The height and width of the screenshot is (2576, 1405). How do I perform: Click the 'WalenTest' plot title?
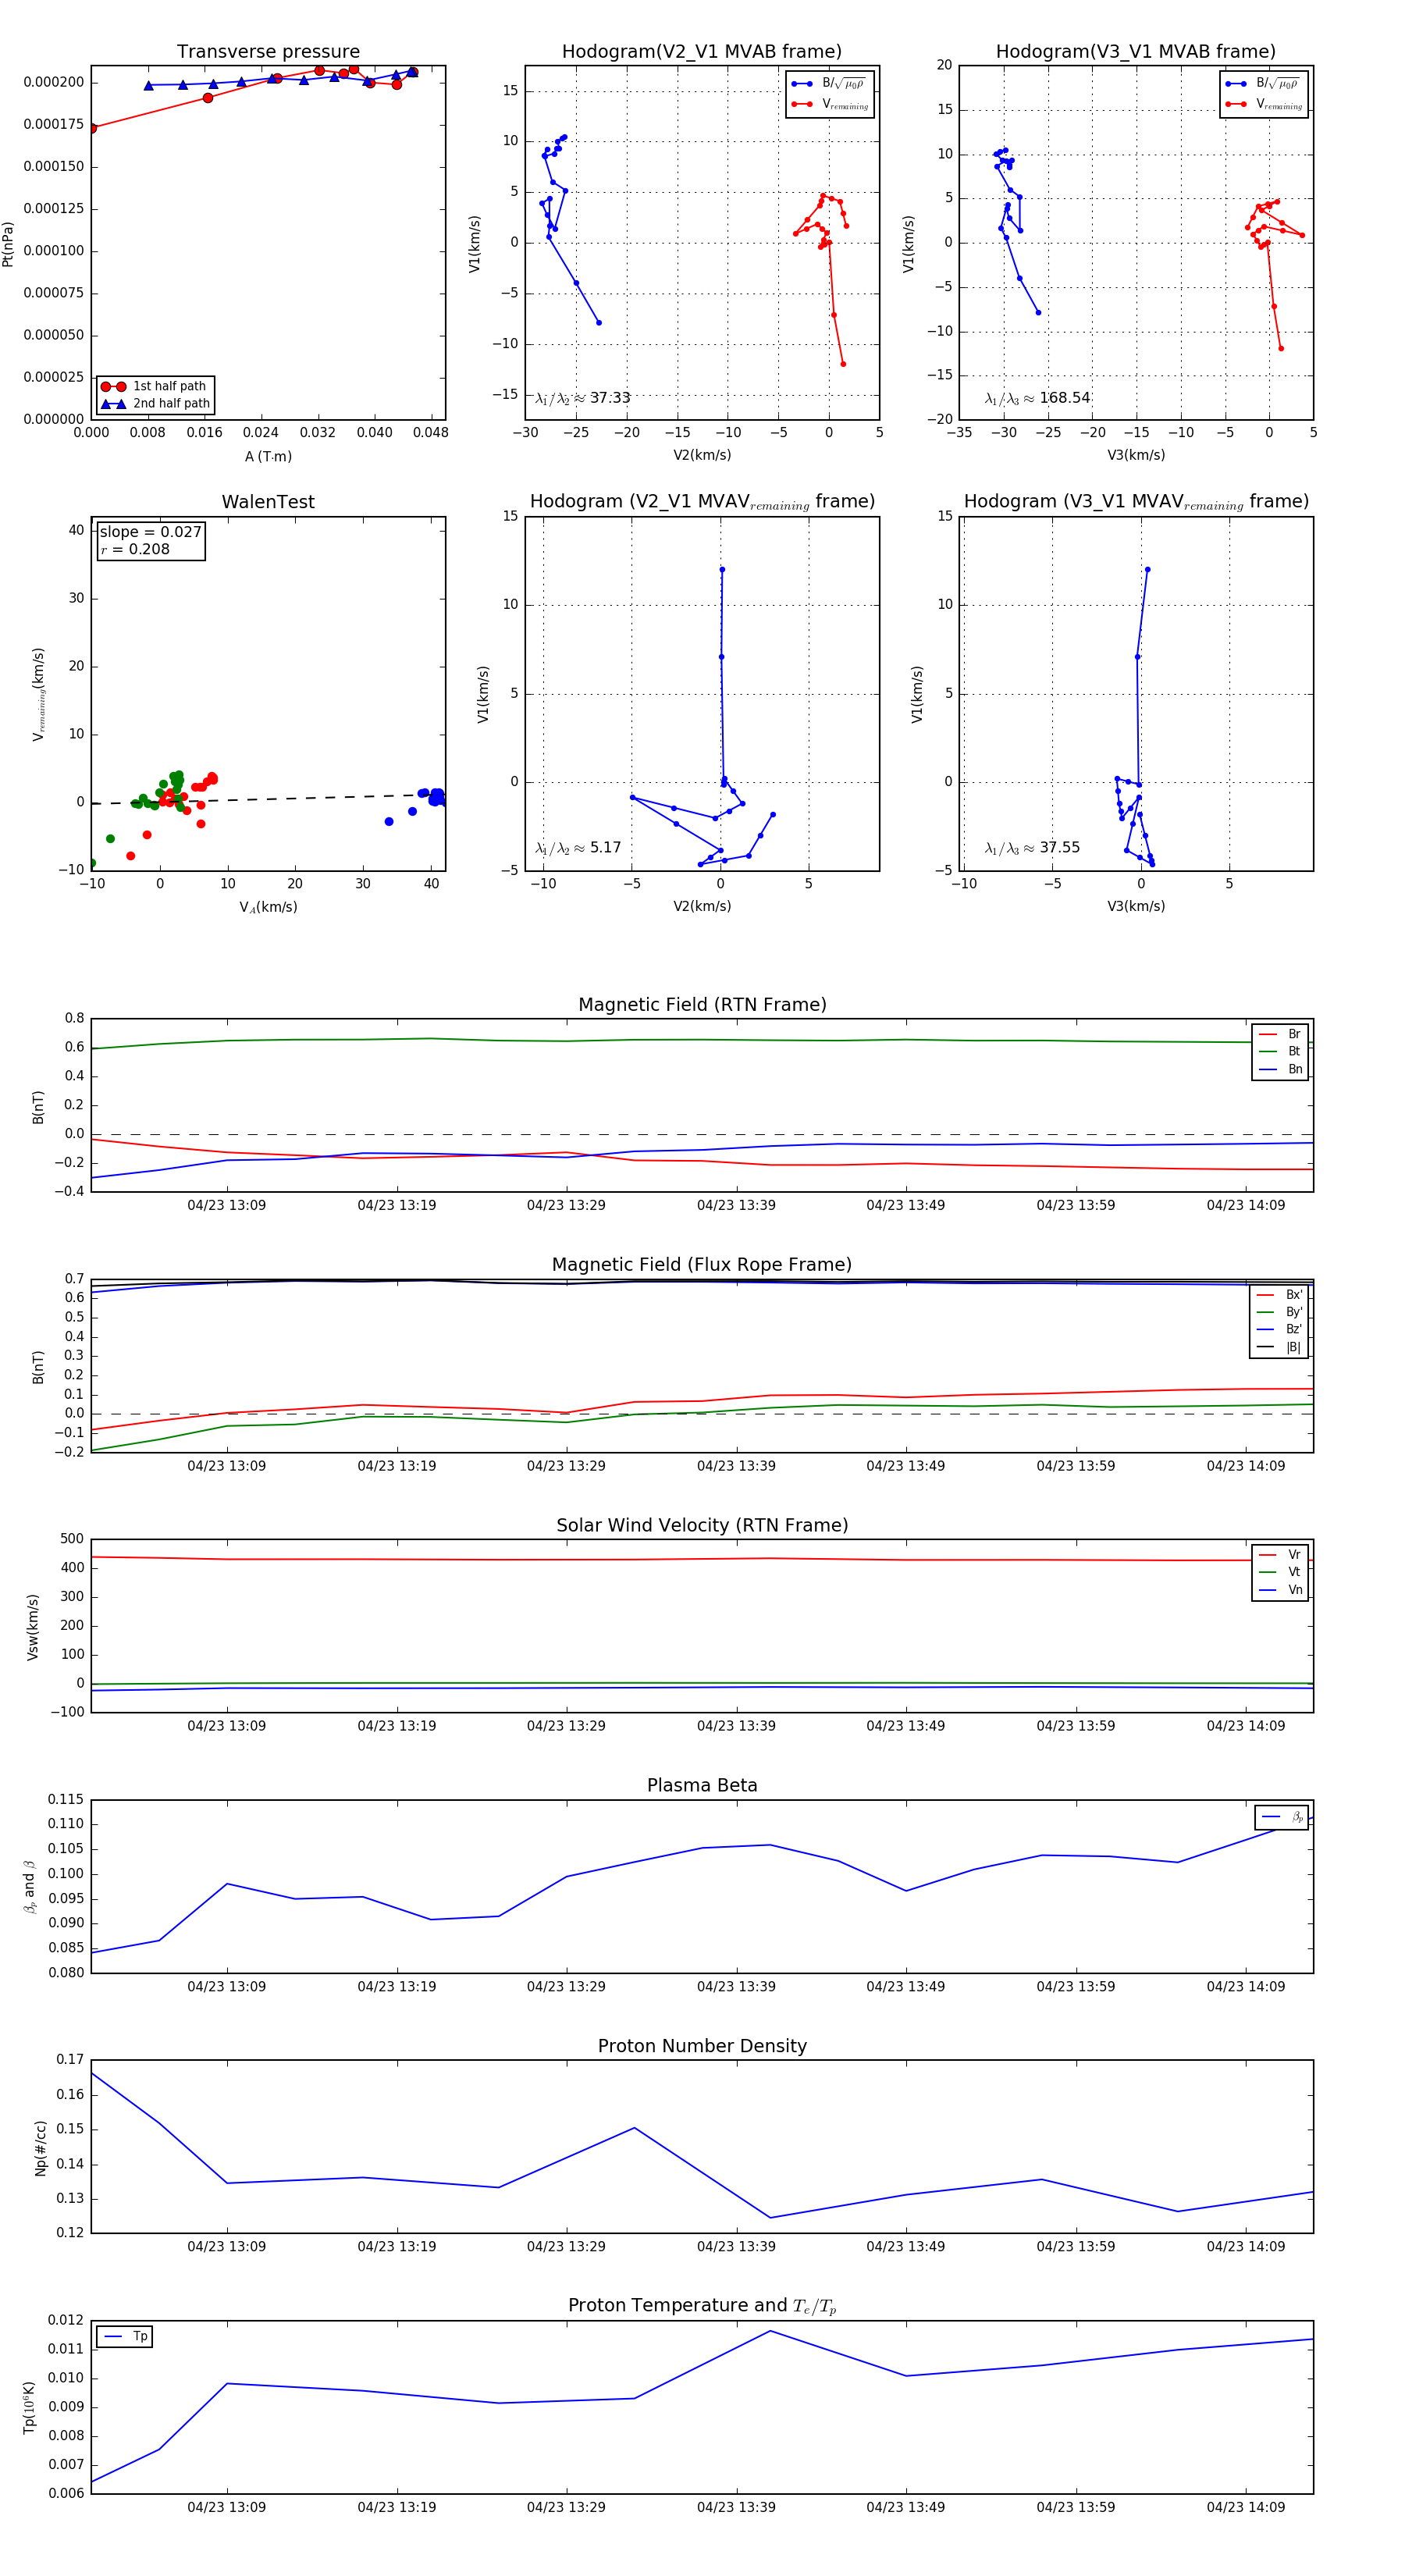(268, 501)
